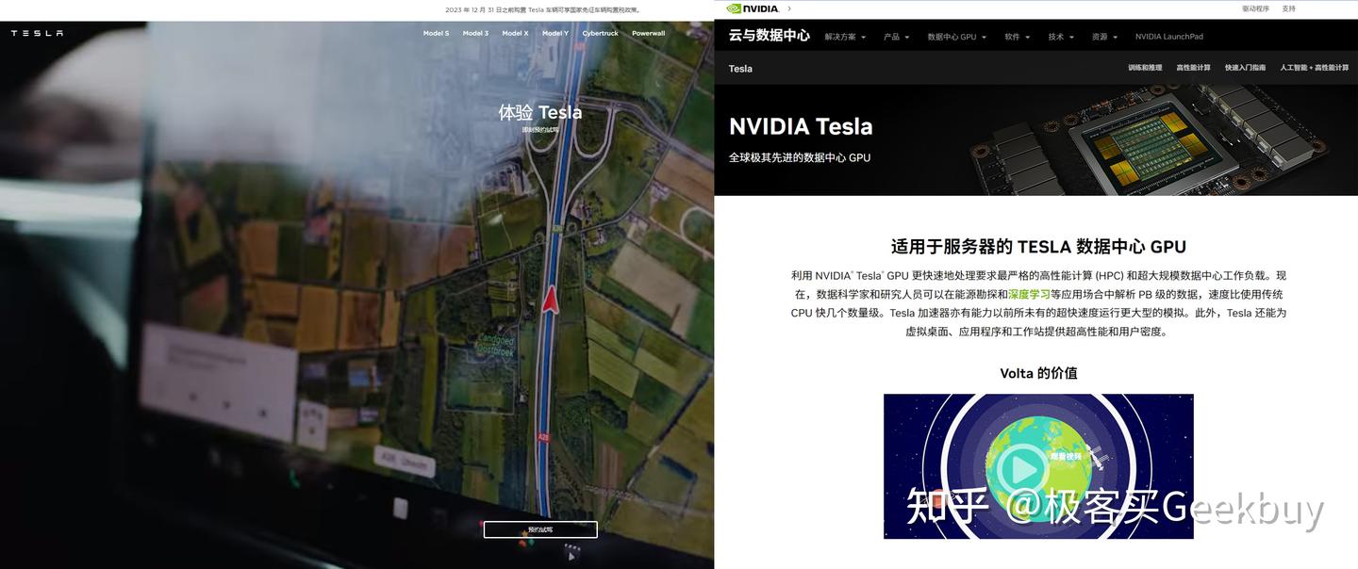Open the 技术 dropdown menu
Screen dimensions: 1358x569
click(1061, 37)
